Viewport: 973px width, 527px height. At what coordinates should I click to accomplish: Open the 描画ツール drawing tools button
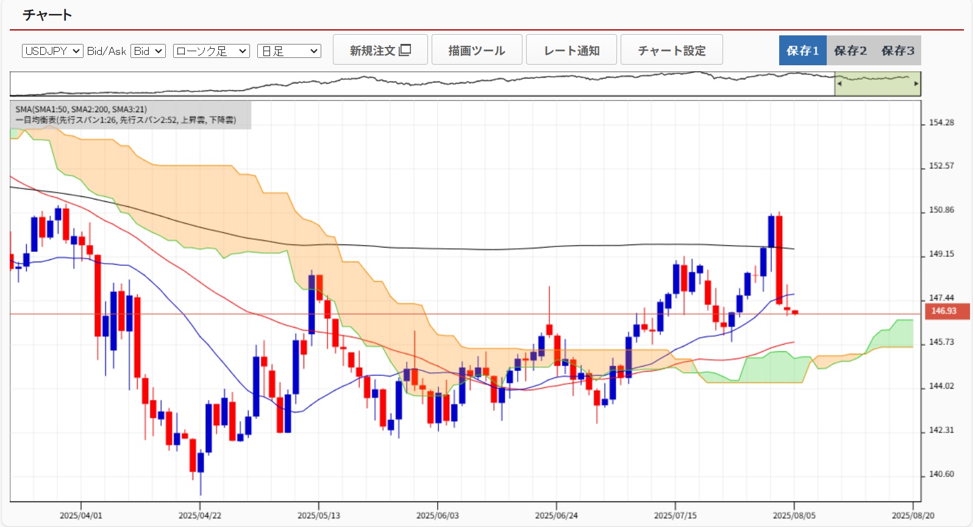477,50
